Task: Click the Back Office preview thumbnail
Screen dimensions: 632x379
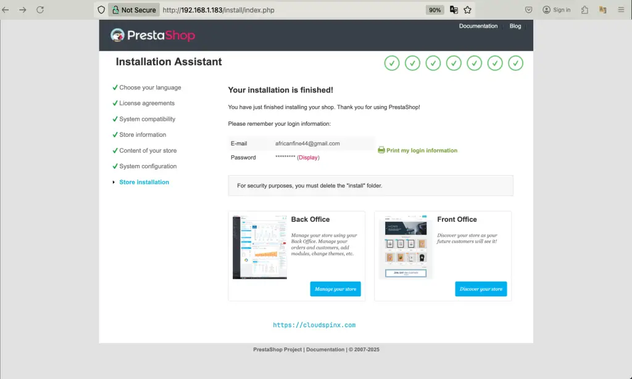Action: (x=259, y=247)
